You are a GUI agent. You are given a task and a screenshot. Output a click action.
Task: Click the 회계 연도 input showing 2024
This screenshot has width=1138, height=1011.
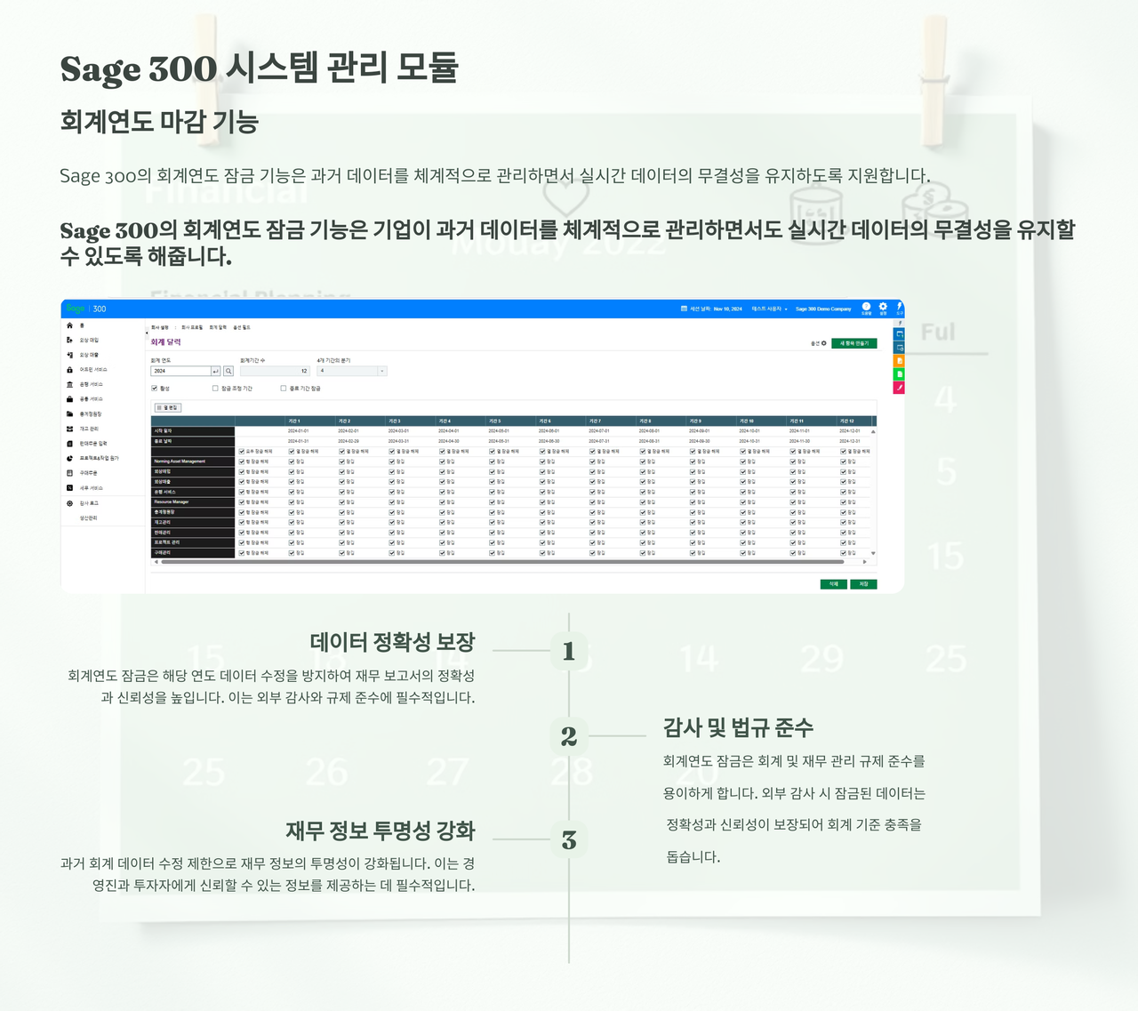tap(181, 371)
